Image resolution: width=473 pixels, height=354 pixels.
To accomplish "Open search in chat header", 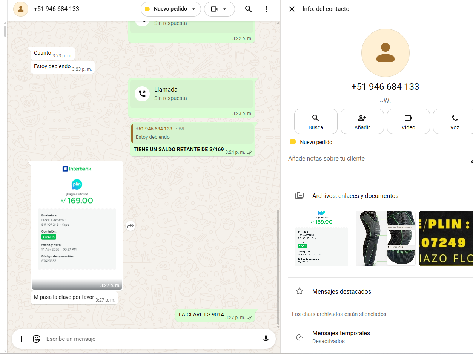I will tap(248, 9).
